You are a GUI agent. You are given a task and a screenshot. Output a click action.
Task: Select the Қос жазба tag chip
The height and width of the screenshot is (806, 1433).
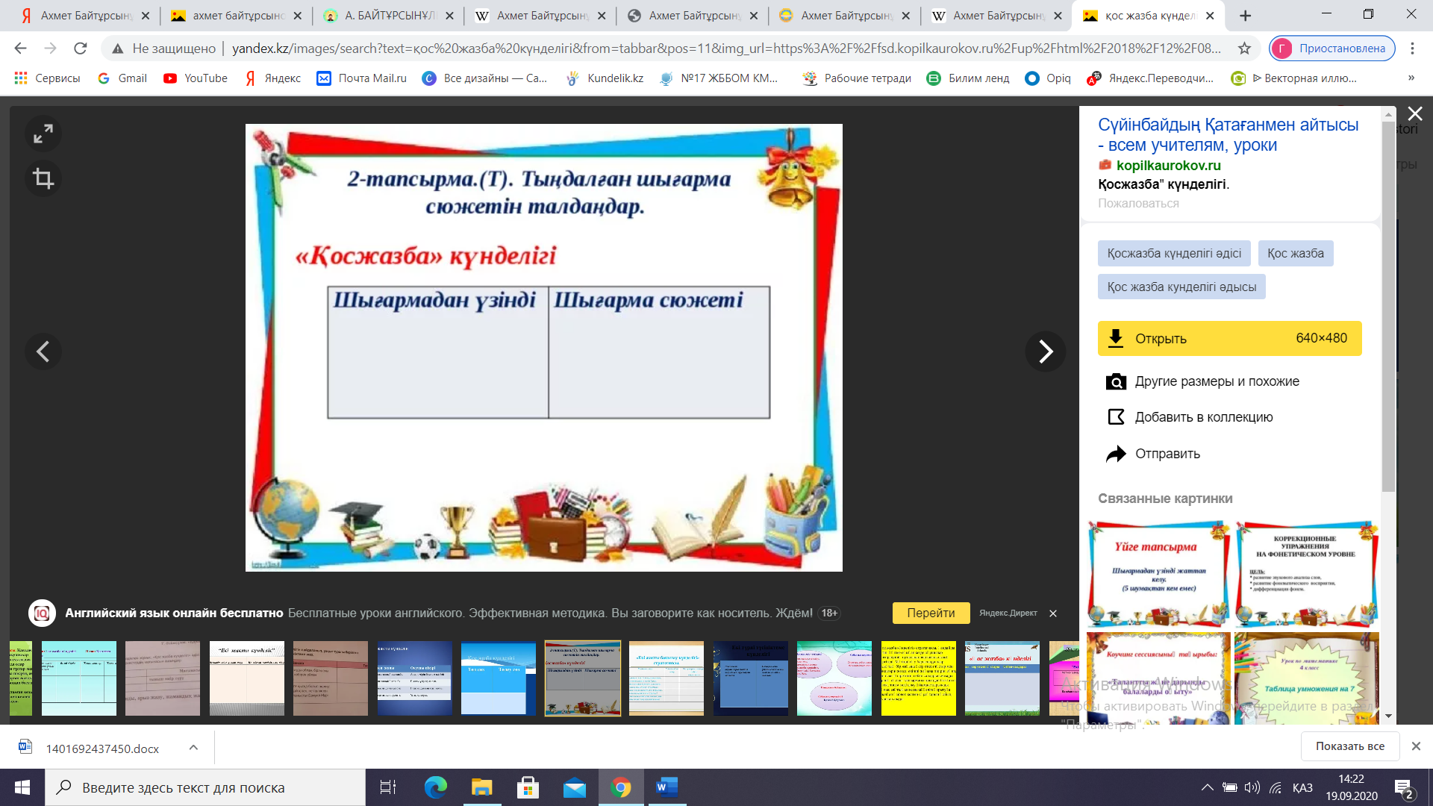[x=1295, y=254]
